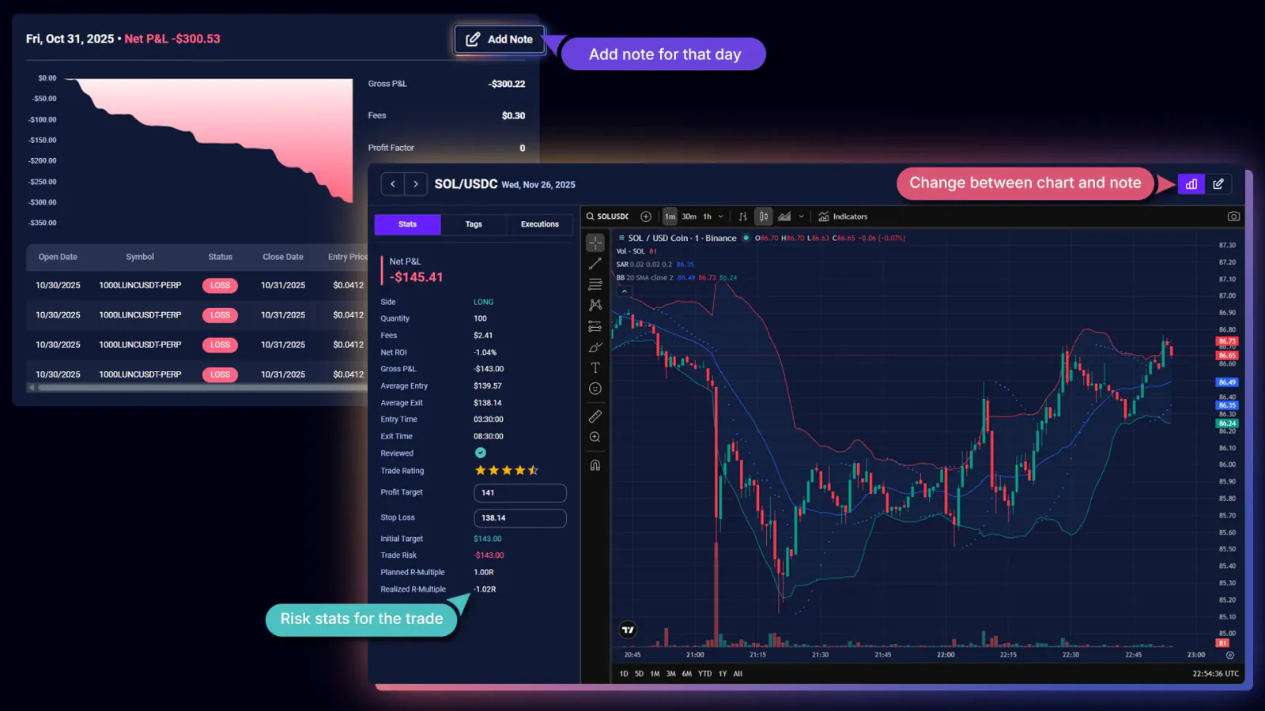This screenshot has height=711, width=1265.
Task: Click the Add Note button
Action: [500, 39]
